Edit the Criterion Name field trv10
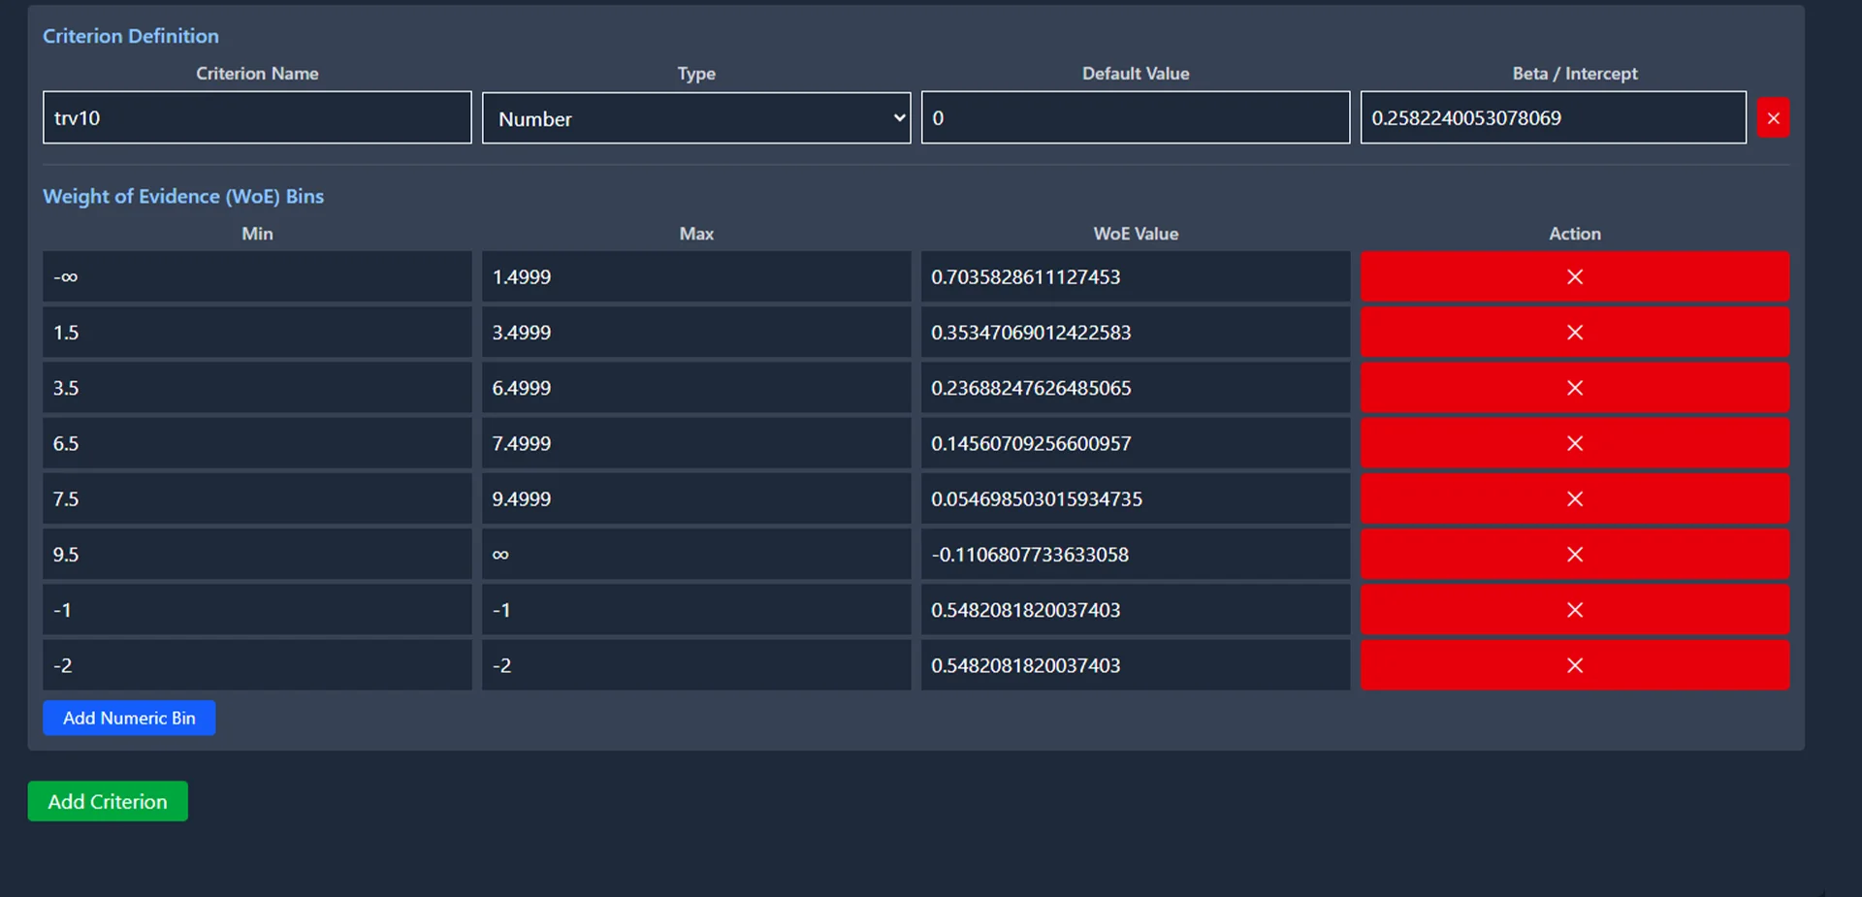 pos(257,118)
